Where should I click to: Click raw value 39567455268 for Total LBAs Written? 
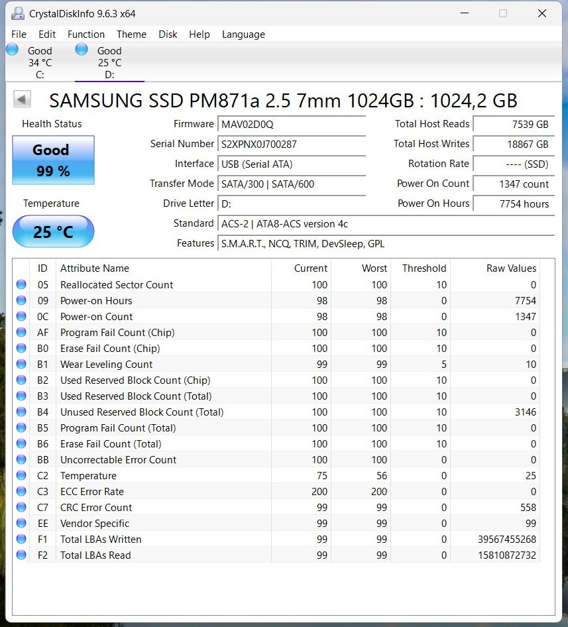point(507,539)
